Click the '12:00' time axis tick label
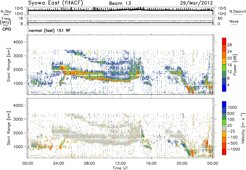The image size is (246, 170). [120, 164]
